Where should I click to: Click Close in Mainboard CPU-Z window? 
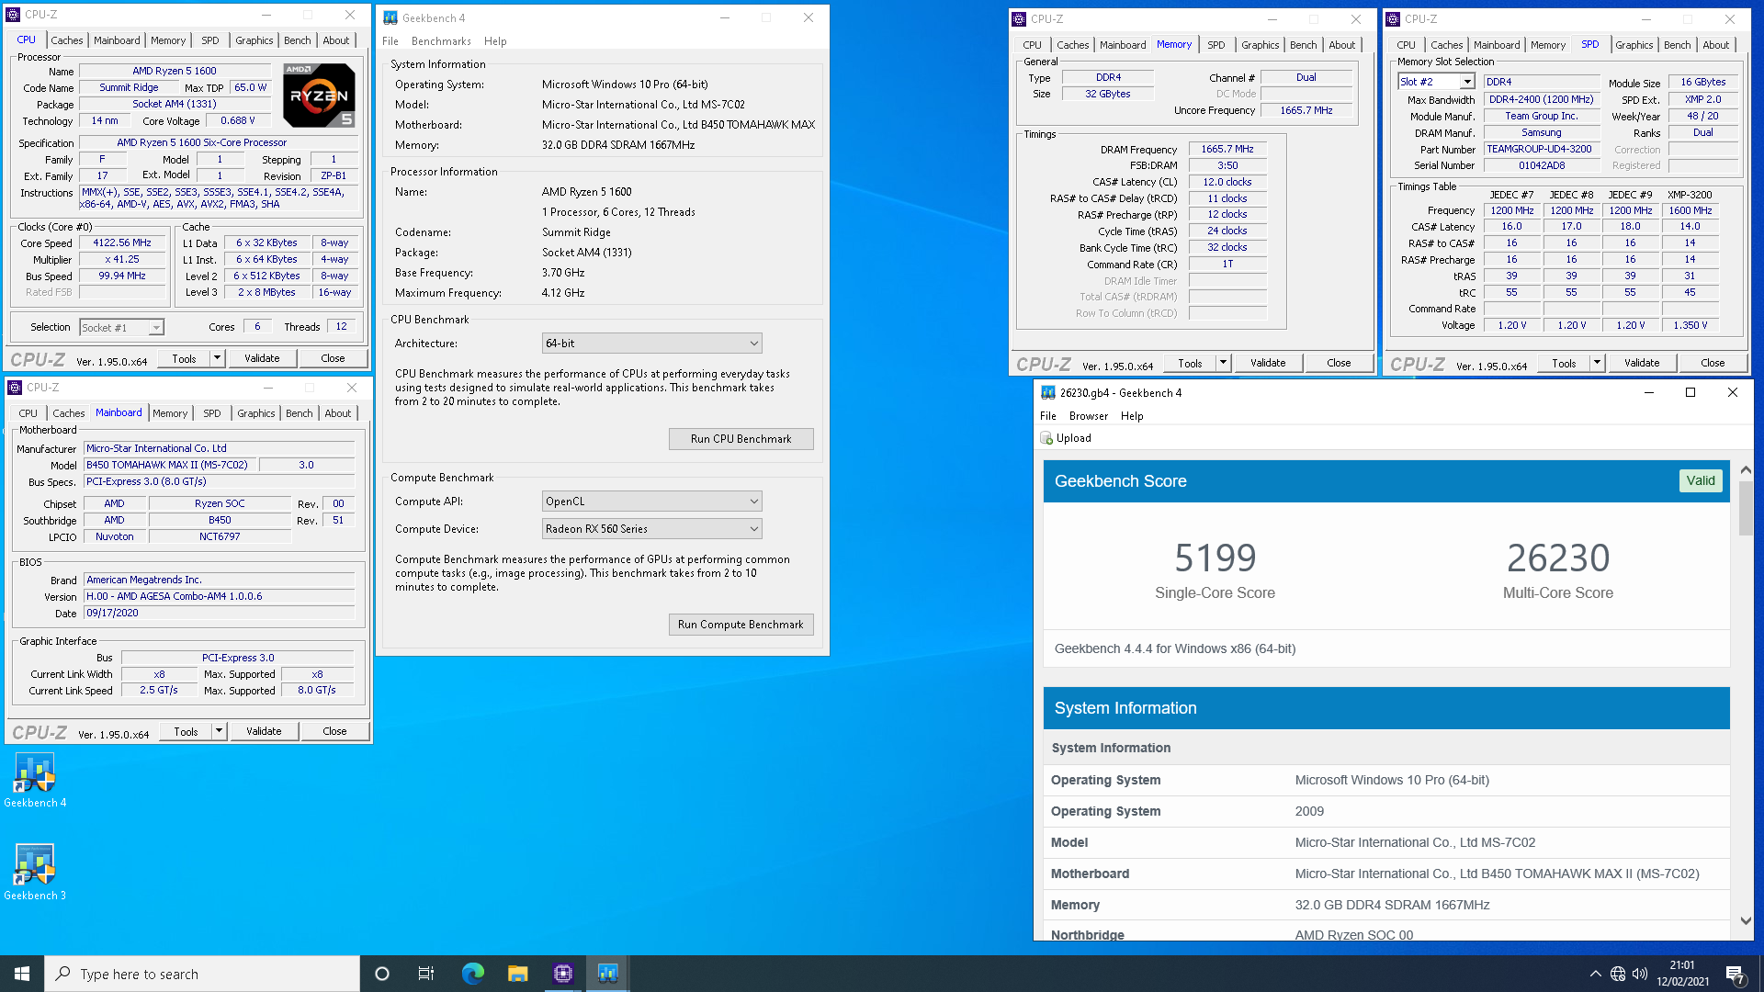point(334,731)
